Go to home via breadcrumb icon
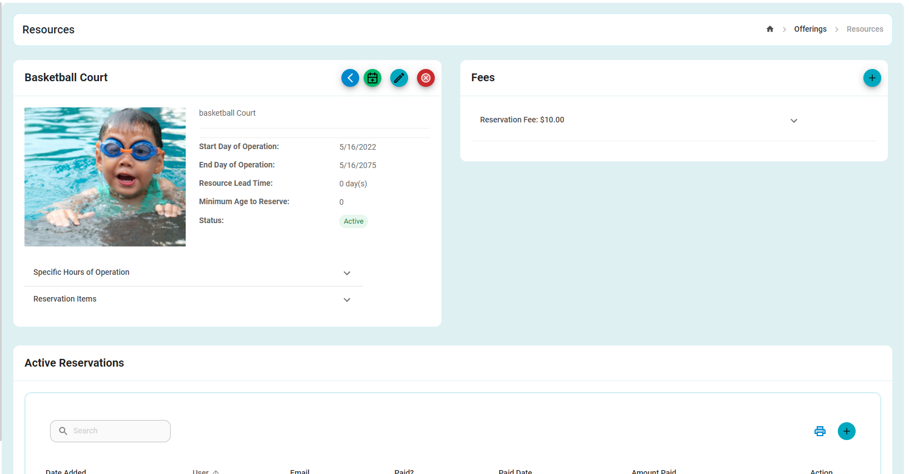The height and width of the screenshot is (474, 909). [x=770, y=29]
